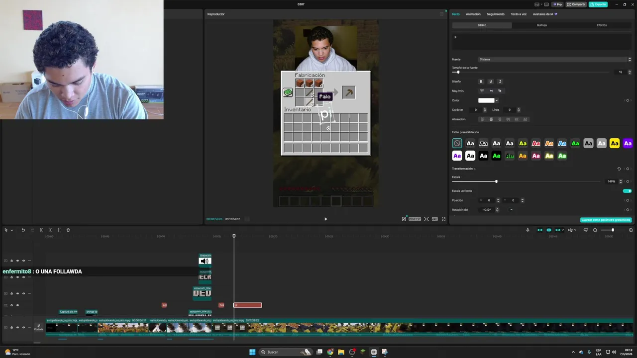Align text left in Alineación row
Screen dimensions: 637x358
tap(482, 119)
